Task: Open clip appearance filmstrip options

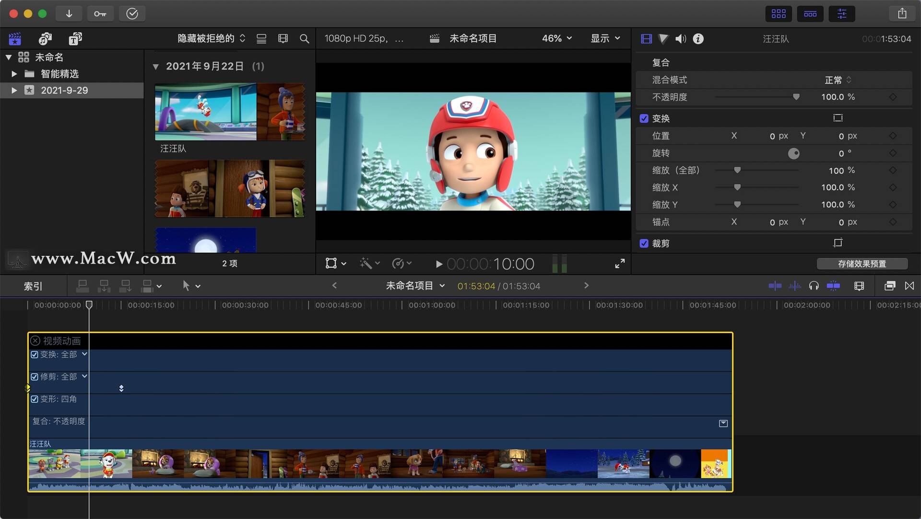Action: pyautogui.click(x=283, y=39)
